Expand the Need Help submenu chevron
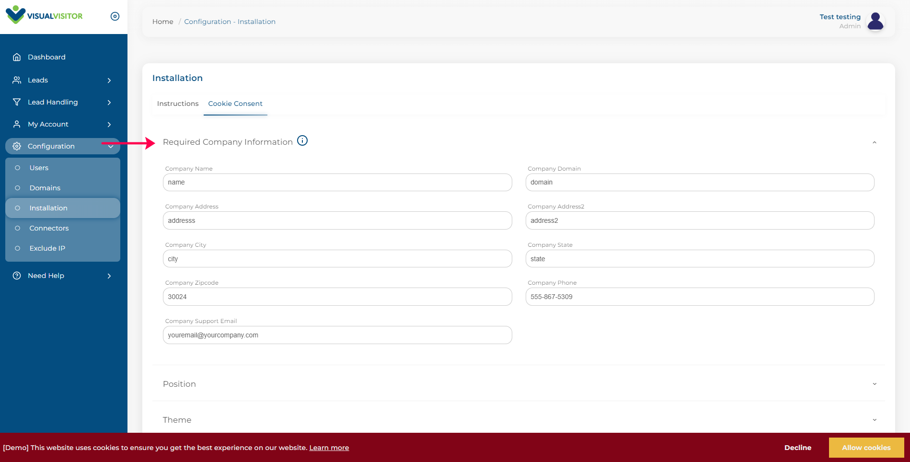 coord(109,276)
